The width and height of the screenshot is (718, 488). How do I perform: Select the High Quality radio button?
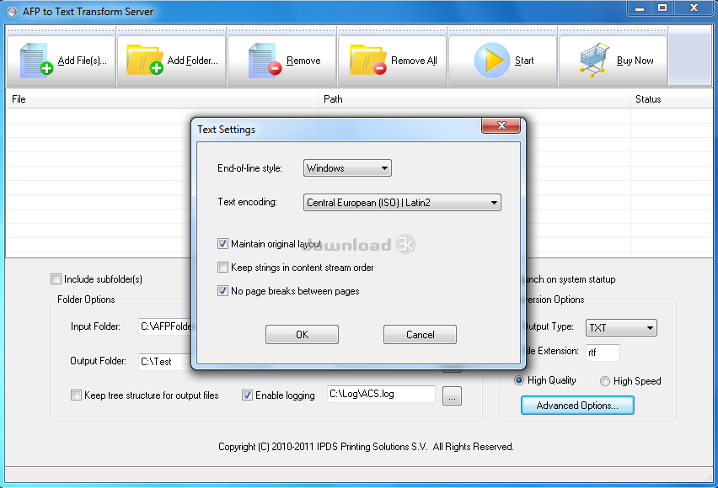pyautogui.click(x=519, y=380)
